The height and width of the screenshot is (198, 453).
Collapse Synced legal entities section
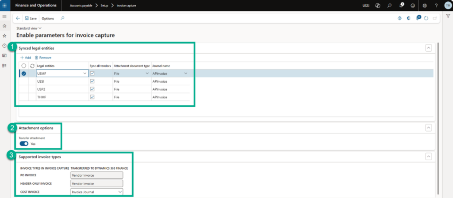(428, 48)
